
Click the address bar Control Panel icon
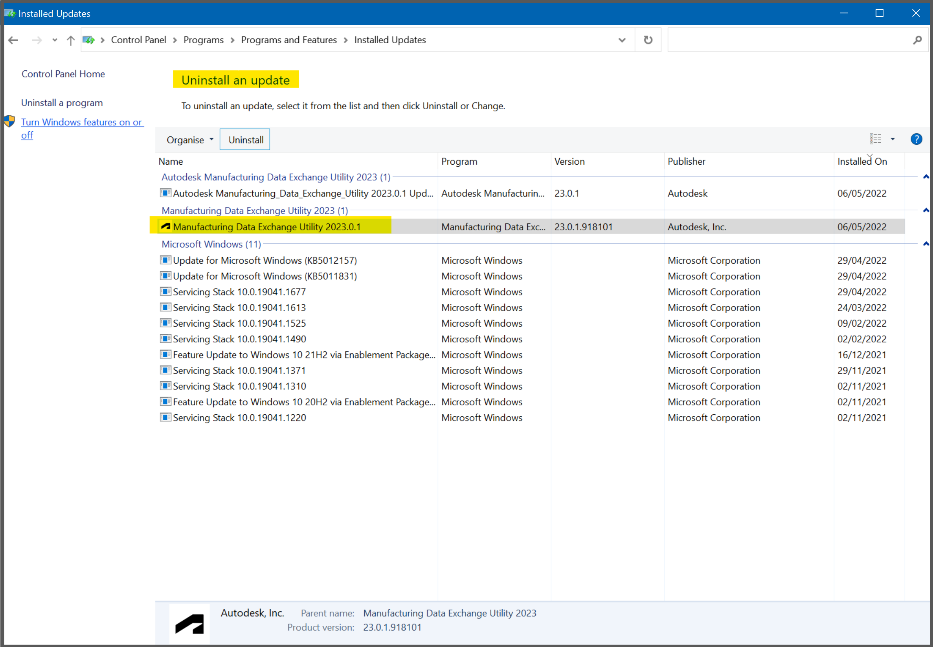(x=89, y=40)
